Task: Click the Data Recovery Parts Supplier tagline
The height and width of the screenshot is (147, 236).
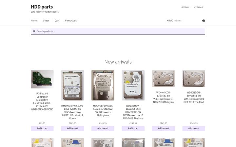Action: [x=45, y=12]
